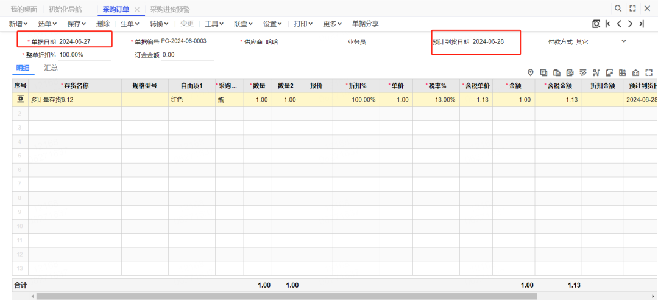This screenshot has height=301, width=658.
Task: Go to next record arrow
Action: tap(630, 24)
